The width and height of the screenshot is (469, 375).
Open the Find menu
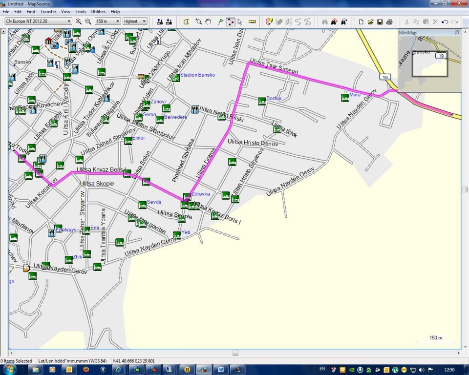[x=31, y=12]
